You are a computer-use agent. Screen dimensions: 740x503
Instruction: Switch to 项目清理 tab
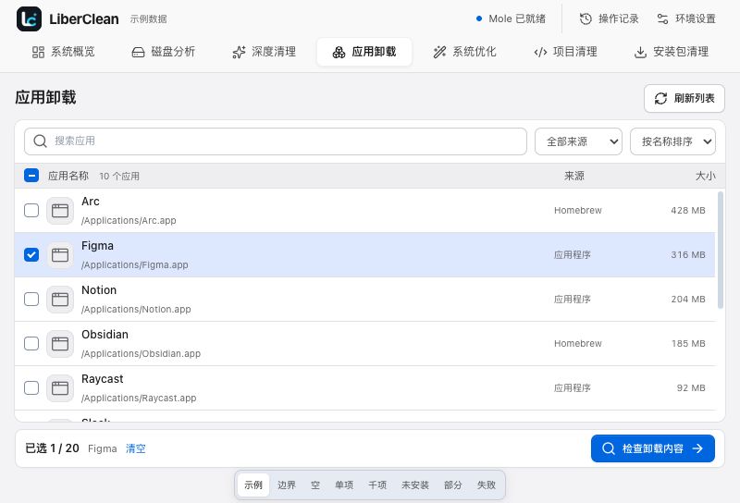565,52
